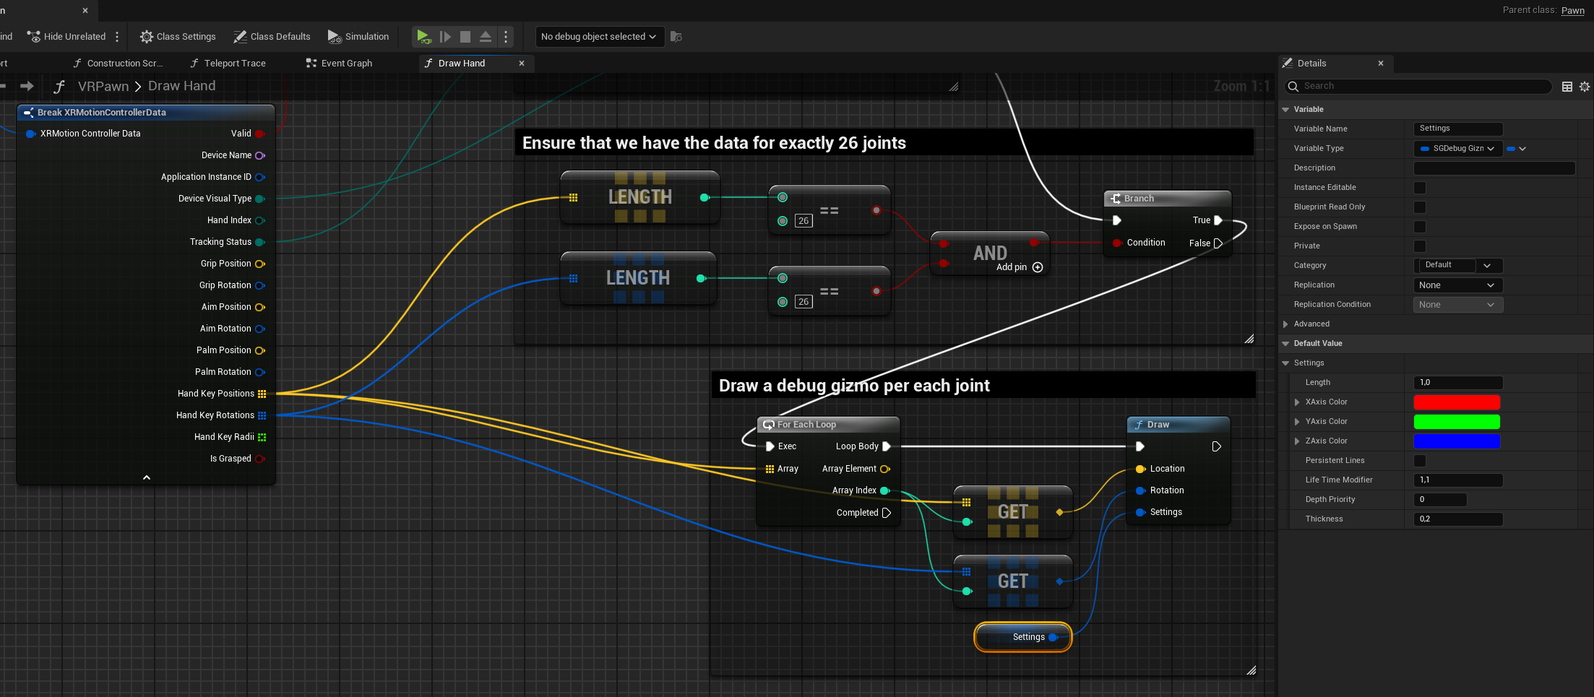
Task: Open the Details panel view options gear
Action: [1585, 86]
